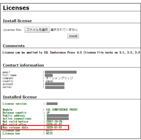
Task: Click the license key value KEY2
Action: [49, 133]
